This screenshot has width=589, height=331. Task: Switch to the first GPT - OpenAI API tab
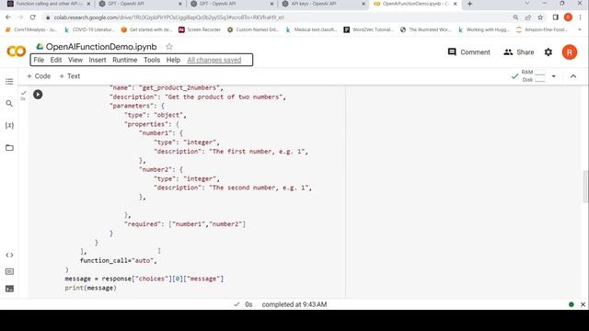pos(140,4)
